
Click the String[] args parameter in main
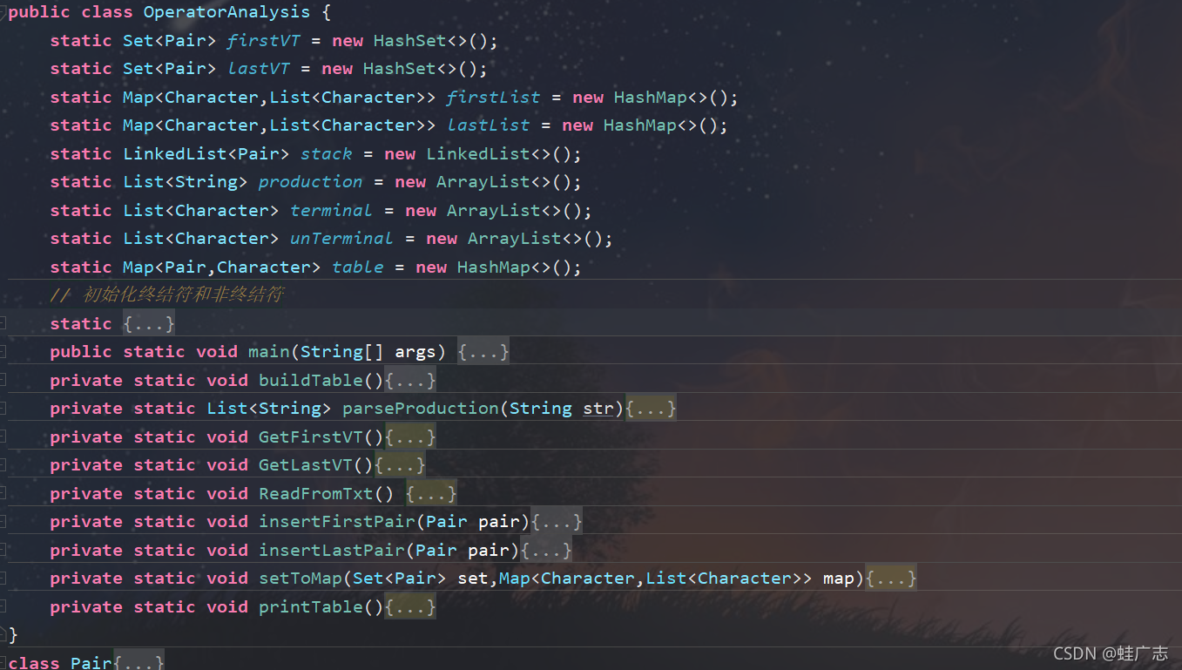coord(368,352)
